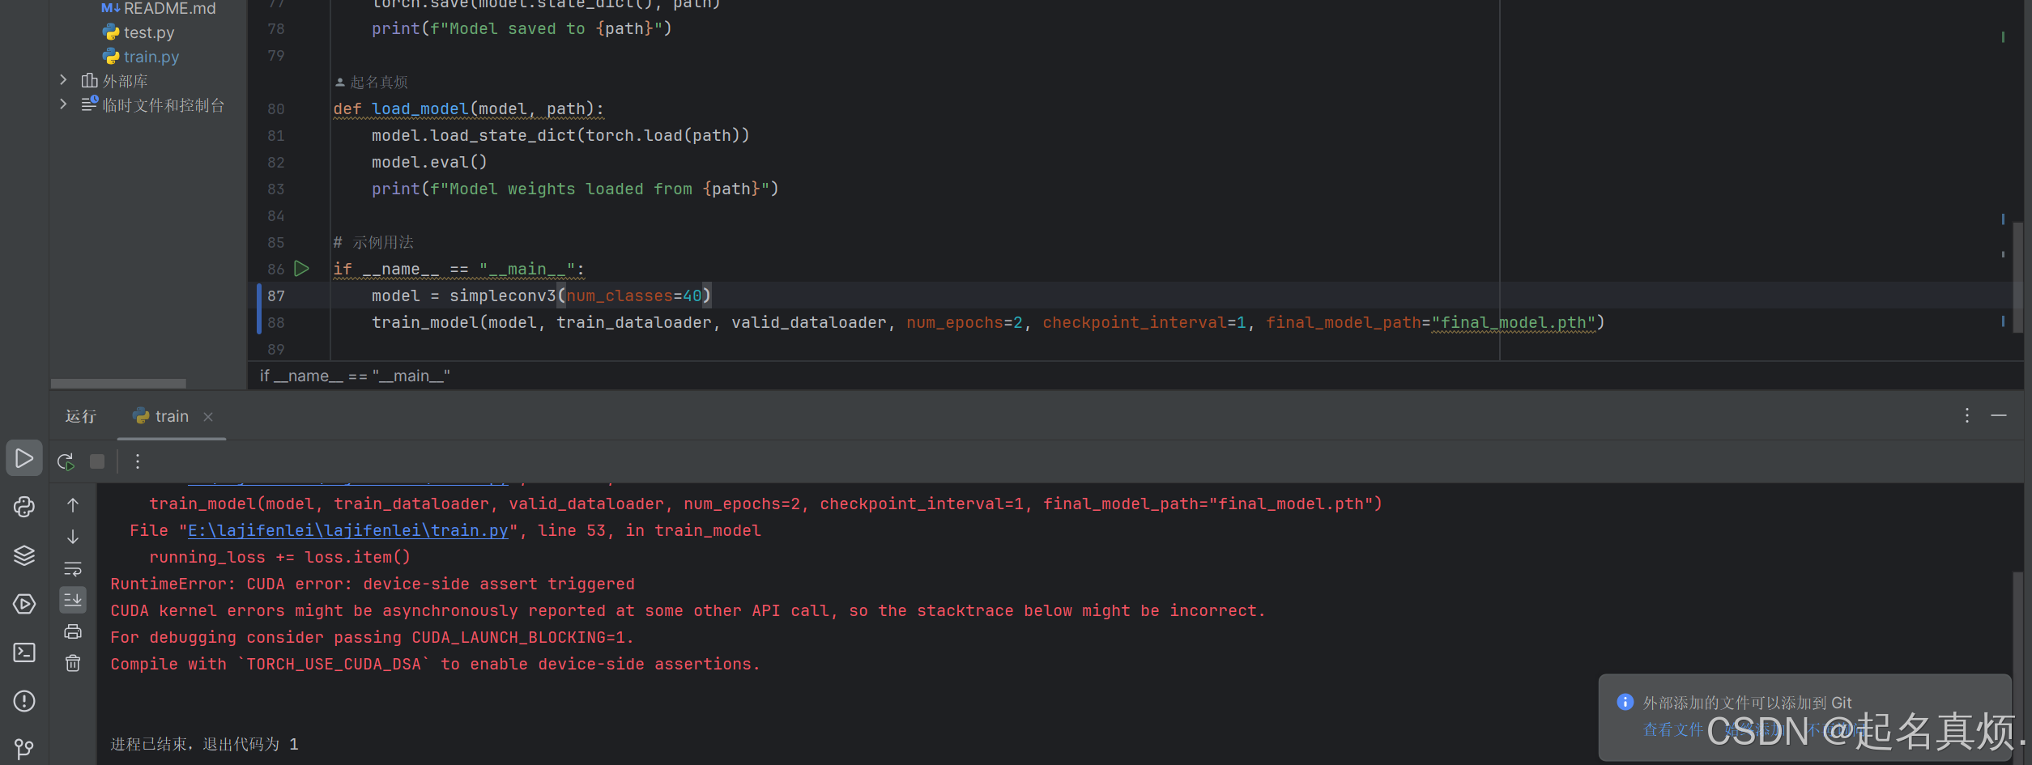The image size is (2032, 765).
Task: Open Run panel options three-dots menu
Action: [1967, 415]
